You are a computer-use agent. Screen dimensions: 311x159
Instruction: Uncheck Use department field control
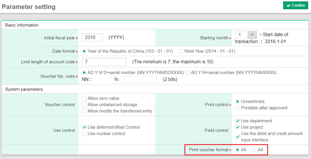tap(238, 121)
